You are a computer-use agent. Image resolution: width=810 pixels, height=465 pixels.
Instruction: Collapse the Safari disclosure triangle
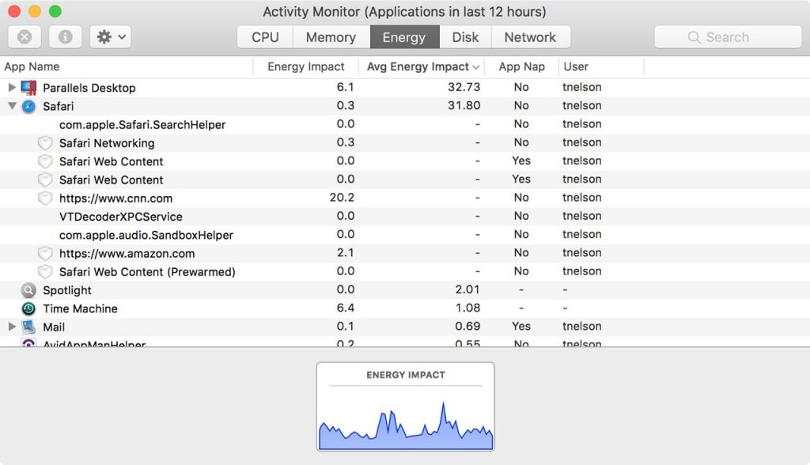[12, 106]
